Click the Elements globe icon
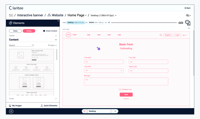 [10, 23]
